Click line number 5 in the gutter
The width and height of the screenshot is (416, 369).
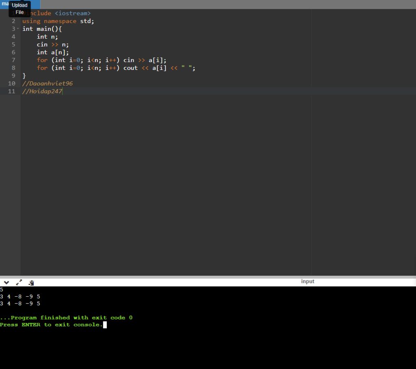coord(13,44)
